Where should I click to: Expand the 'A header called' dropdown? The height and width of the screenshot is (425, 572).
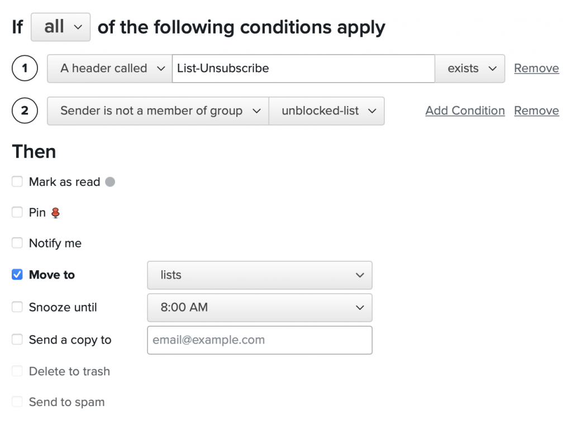click(109, 69)
